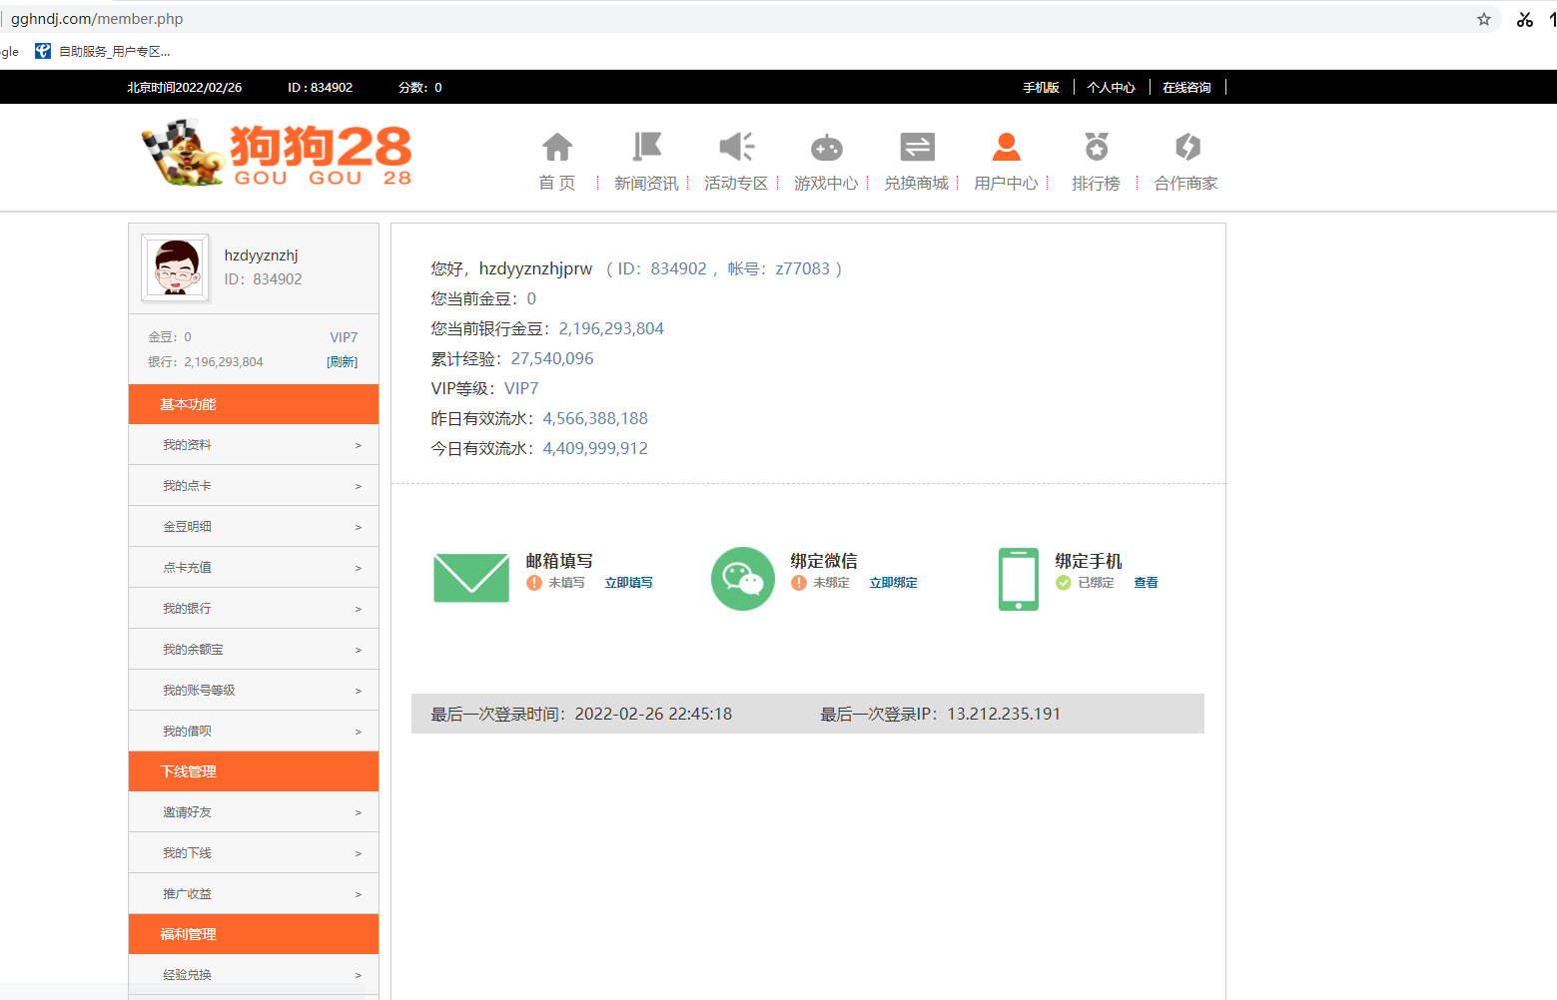Open the news flag icon

tap(646, 148)
